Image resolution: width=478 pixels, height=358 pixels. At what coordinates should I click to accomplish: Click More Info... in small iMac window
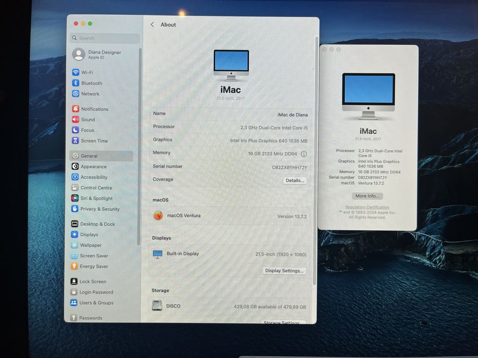[367, 196]
